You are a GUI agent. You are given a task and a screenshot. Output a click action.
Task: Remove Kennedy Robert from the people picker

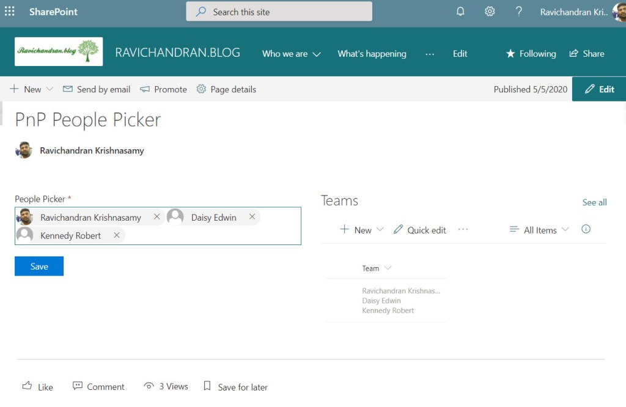tap(116, 235)
